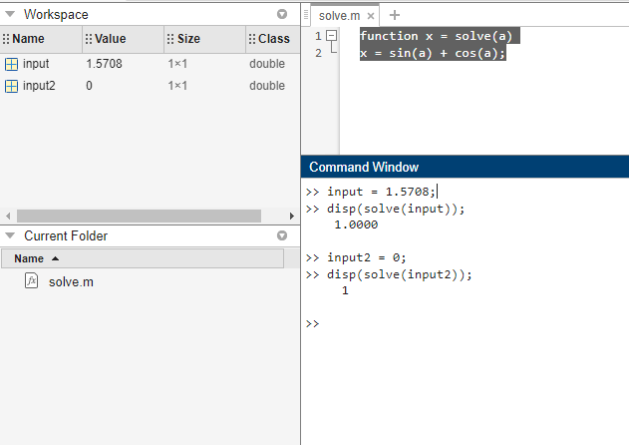Sort workspace by Size column
The width and height of the screenshot is (629, 445).
pos(189,39)
